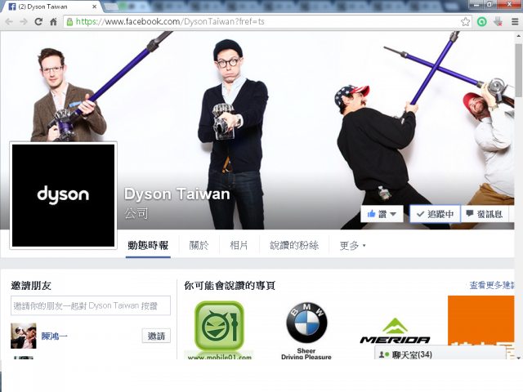Image resolution: width=523 pixels, height=392 pixels.
Task: Open the browser home page icon
Action: tap(53, 22)
